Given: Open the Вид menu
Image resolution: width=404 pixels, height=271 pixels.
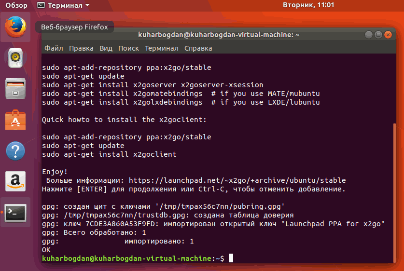Looking at the screenshot, I should [106, 48].
